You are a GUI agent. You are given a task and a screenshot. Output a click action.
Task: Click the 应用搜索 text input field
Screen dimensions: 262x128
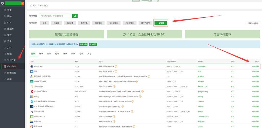pos(56,16)
